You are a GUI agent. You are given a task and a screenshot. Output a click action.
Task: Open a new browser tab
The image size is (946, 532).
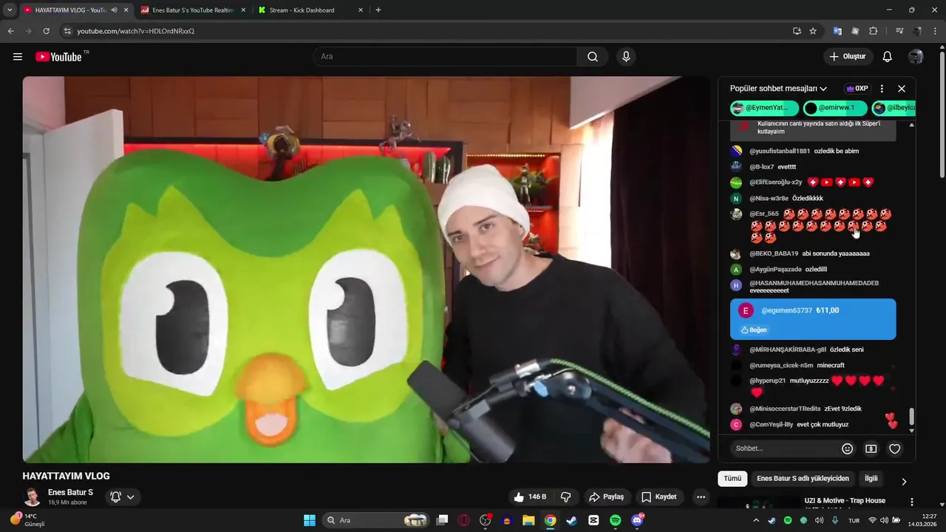point(378,10)
